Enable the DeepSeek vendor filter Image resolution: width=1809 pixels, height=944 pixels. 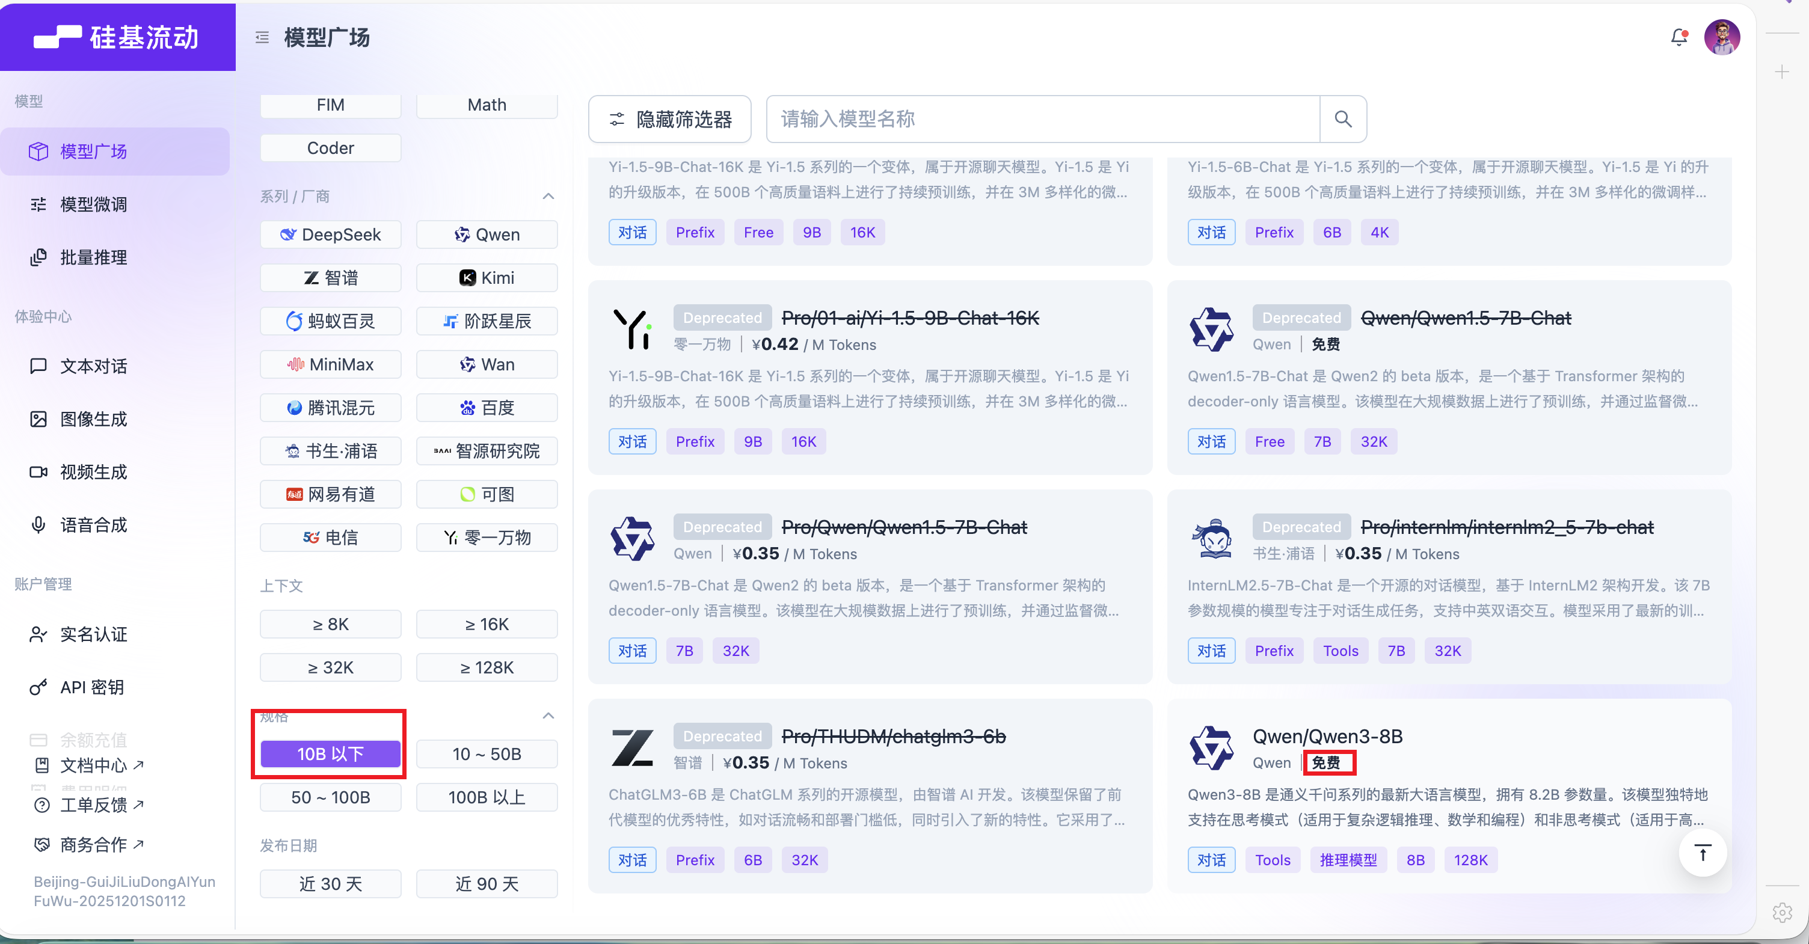click(330, 234)
